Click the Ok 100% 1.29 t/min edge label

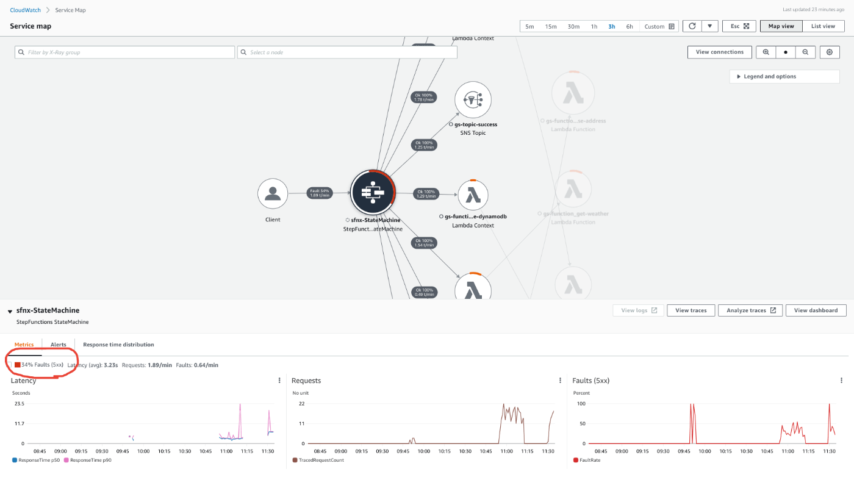(425, 194)
